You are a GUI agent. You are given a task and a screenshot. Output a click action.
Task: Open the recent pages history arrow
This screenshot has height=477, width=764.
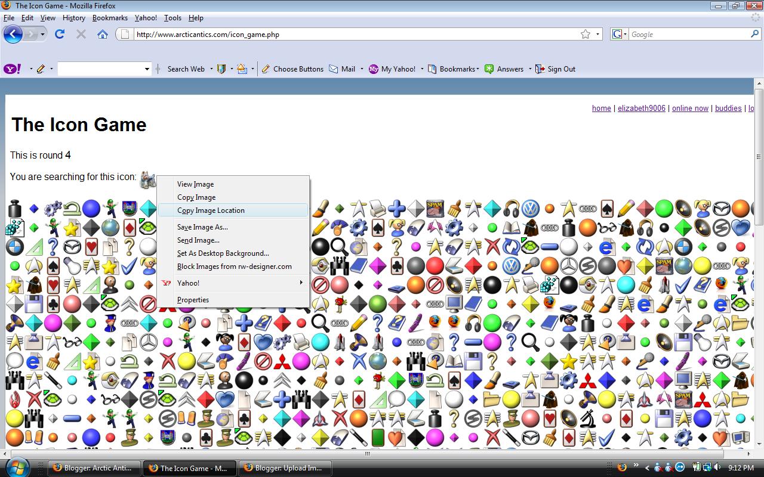coord(43,35)
